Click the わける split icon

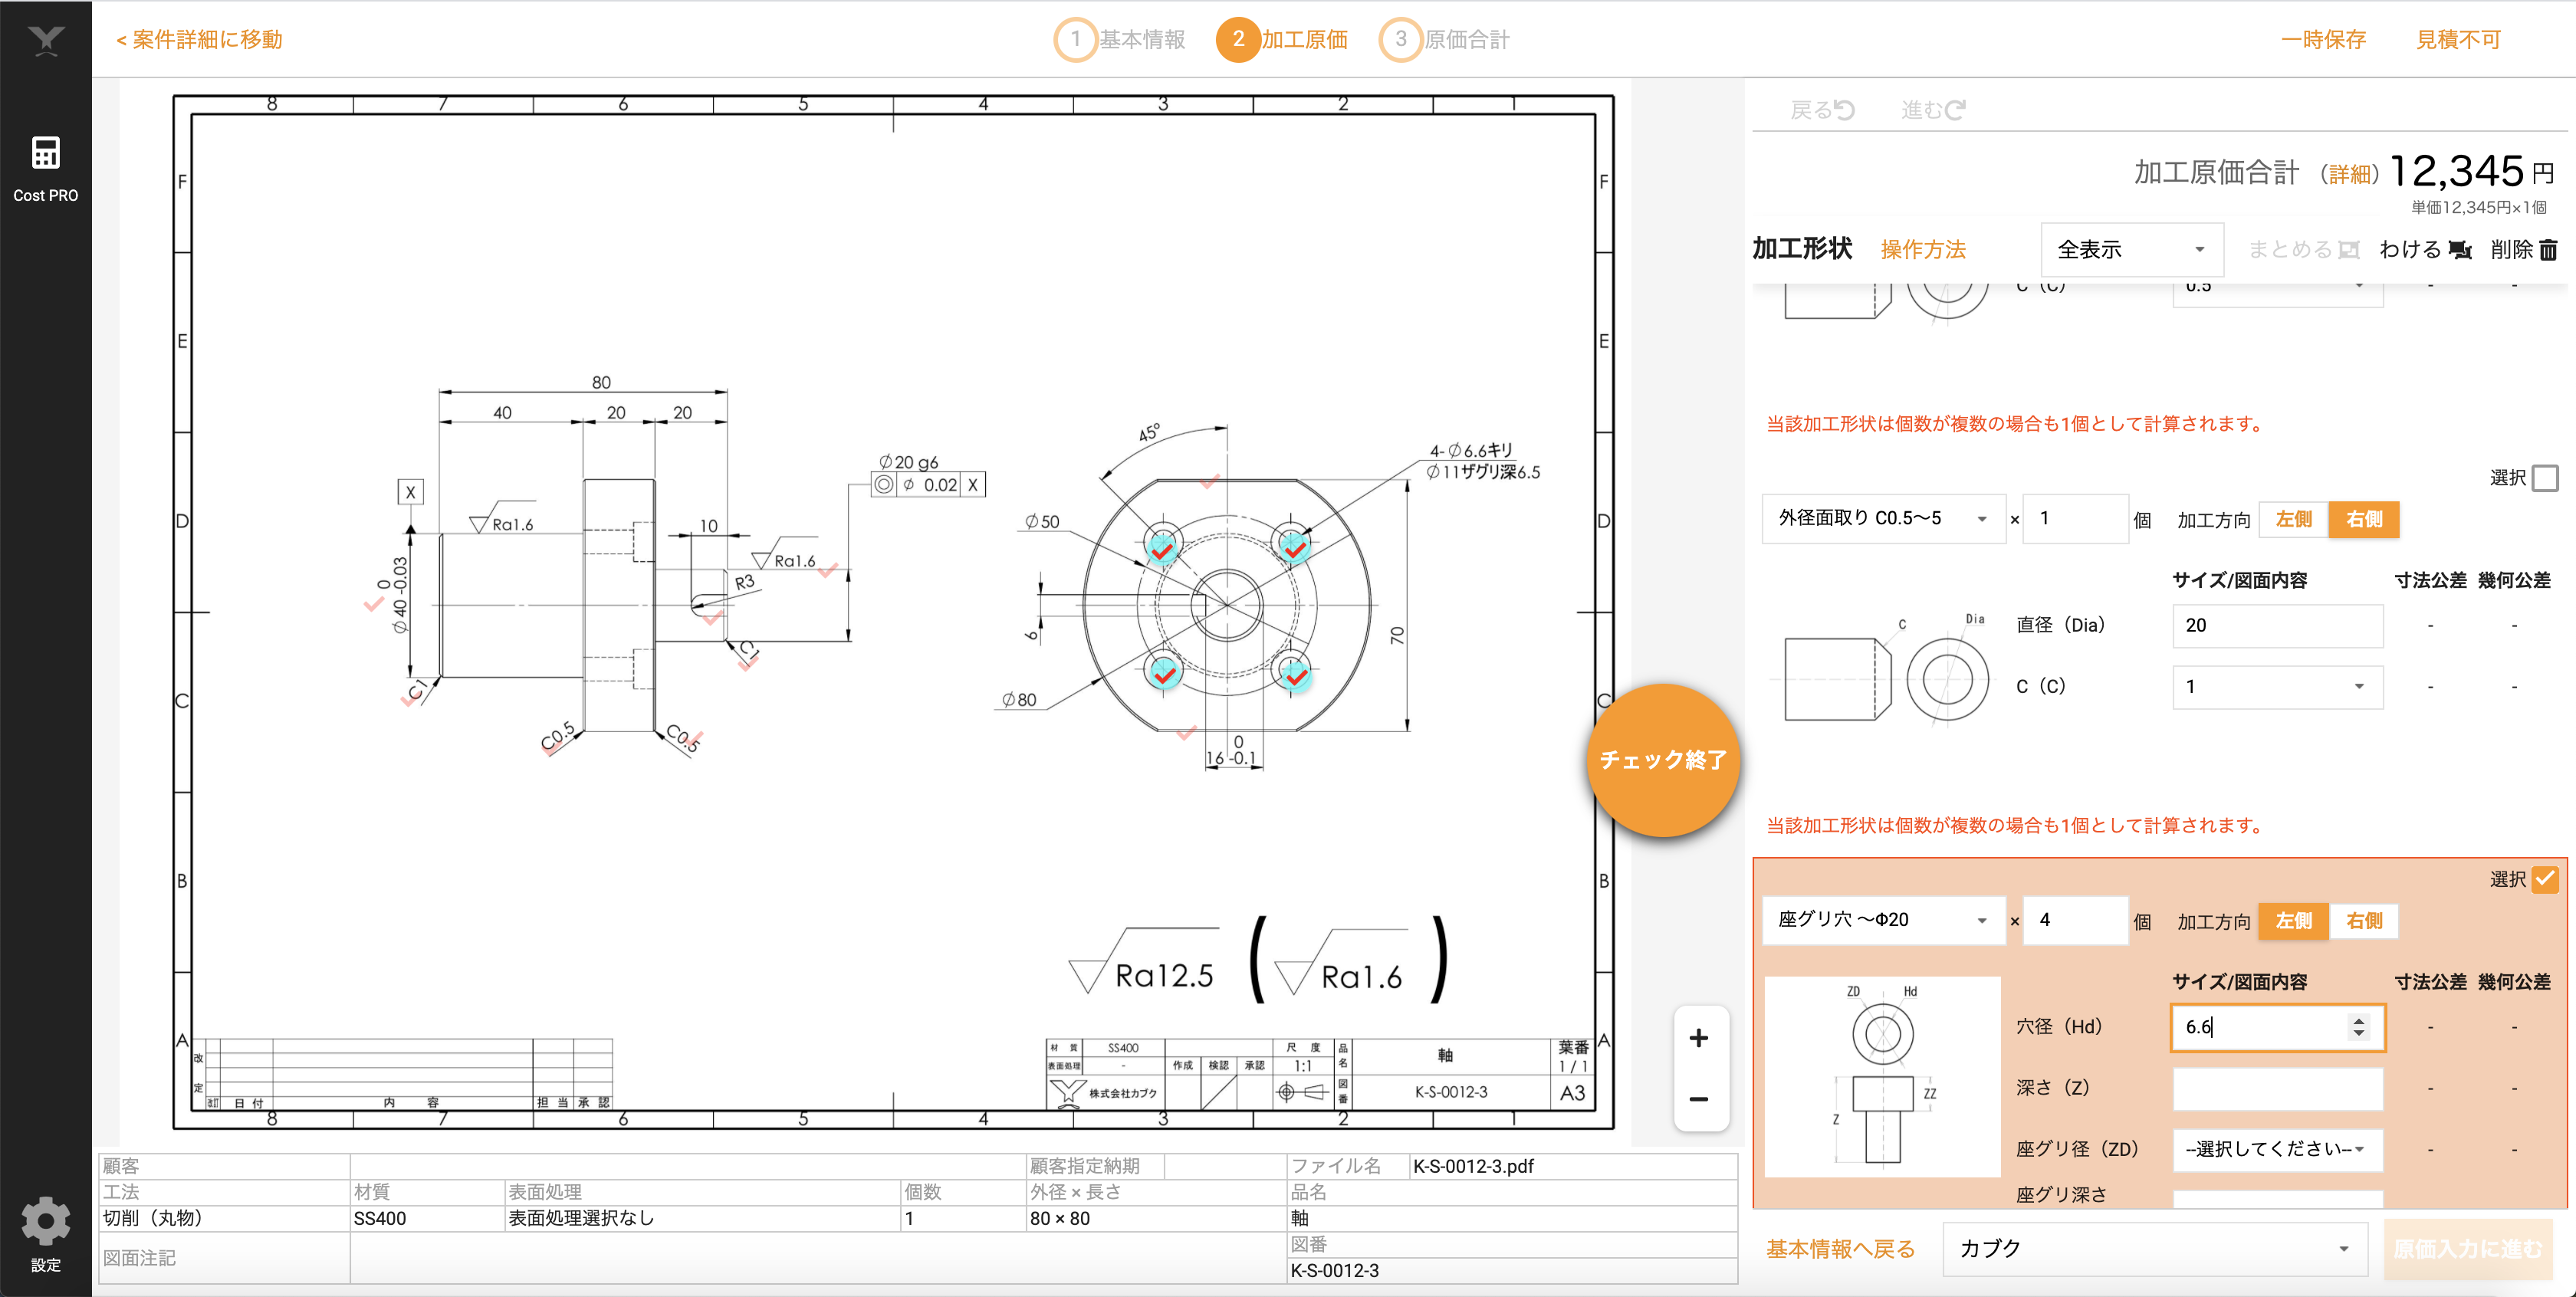tap(2460, 250)
